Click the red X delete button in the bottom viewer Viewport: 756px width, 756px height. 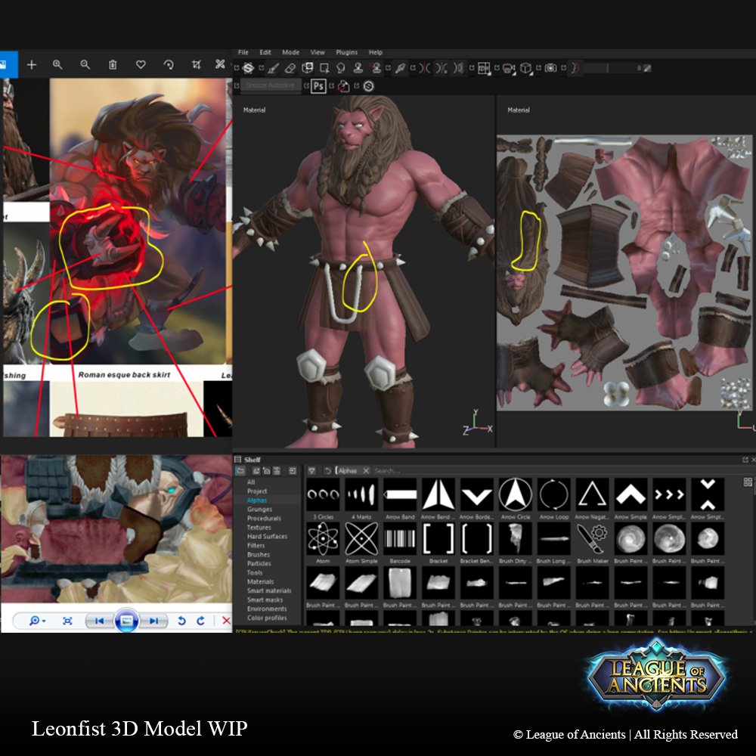coord(225,621)
